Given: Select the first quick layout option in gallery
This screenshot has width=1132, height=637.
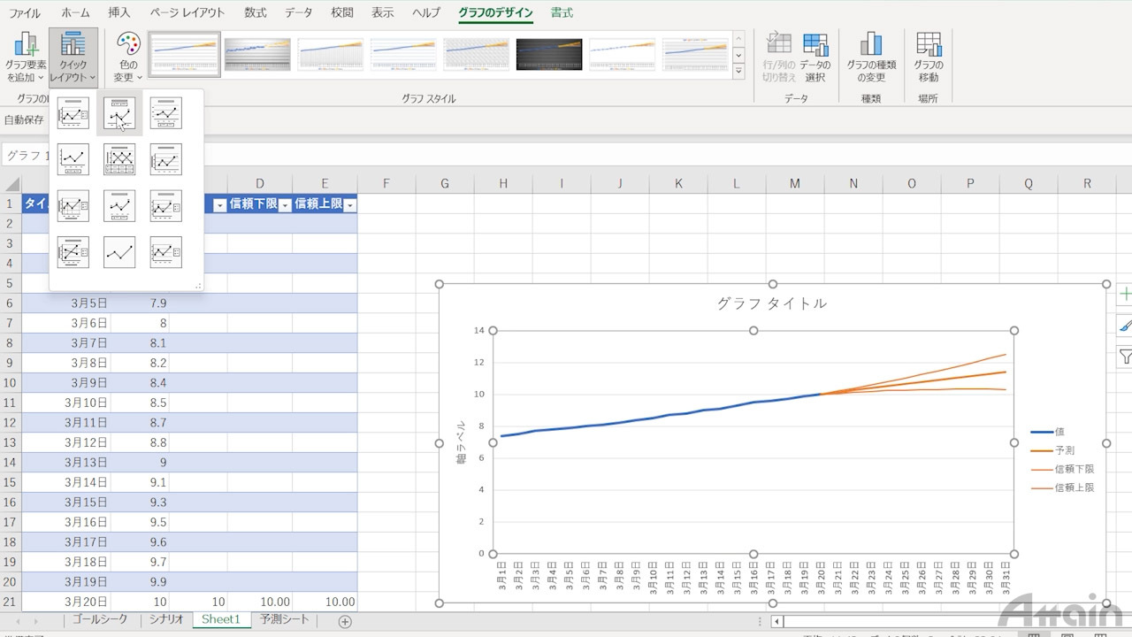Looking at the screenshot, I should coord(73,113).
